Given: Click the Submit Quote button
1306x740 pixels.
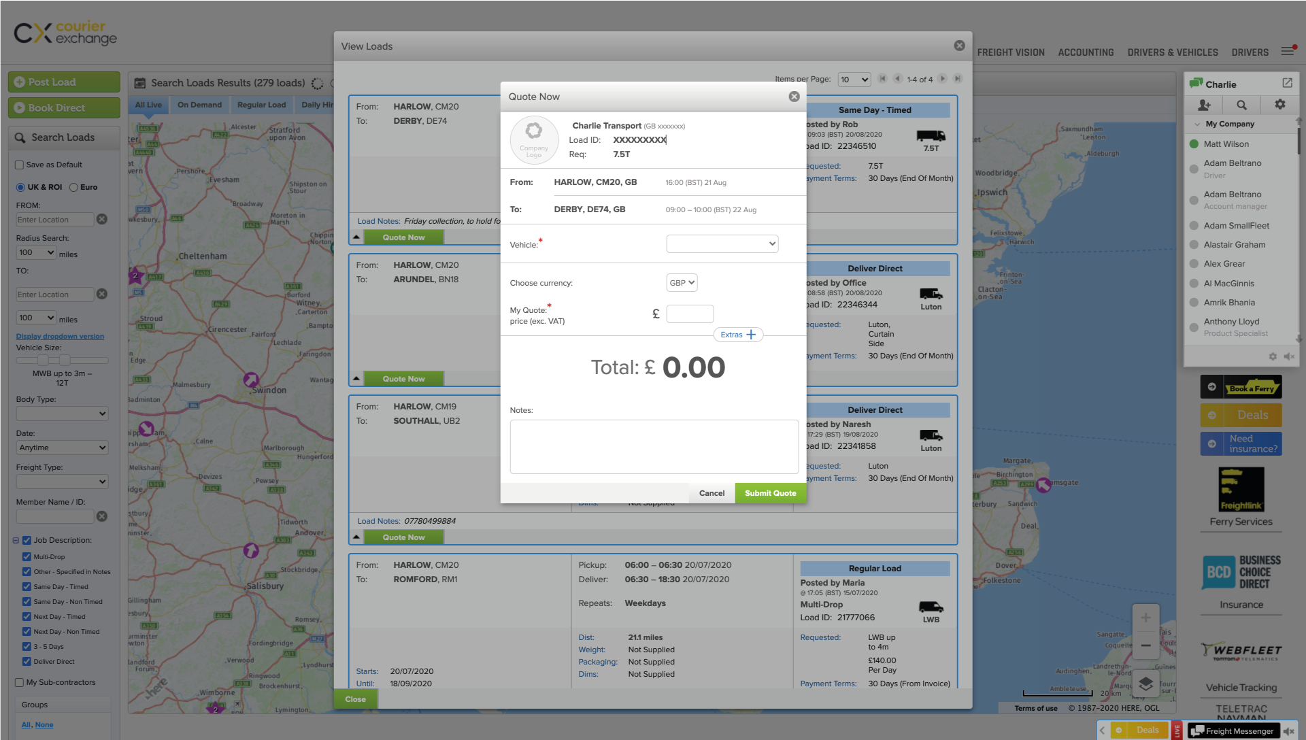Looking at the screenshot, I should pyautogui.click(x=770, y=493).
